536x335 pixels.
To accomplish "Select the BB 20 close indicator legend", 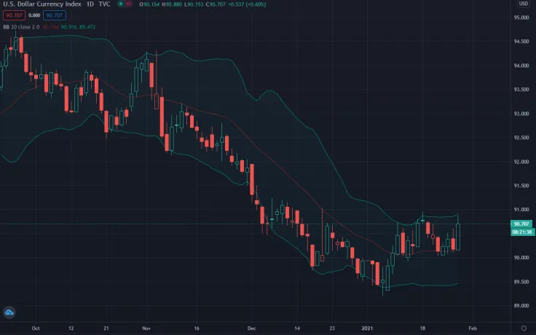I will point(20,27).
